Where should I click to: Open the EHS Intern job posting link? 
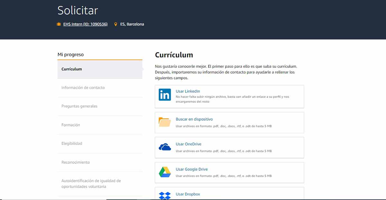click(85, 24)
